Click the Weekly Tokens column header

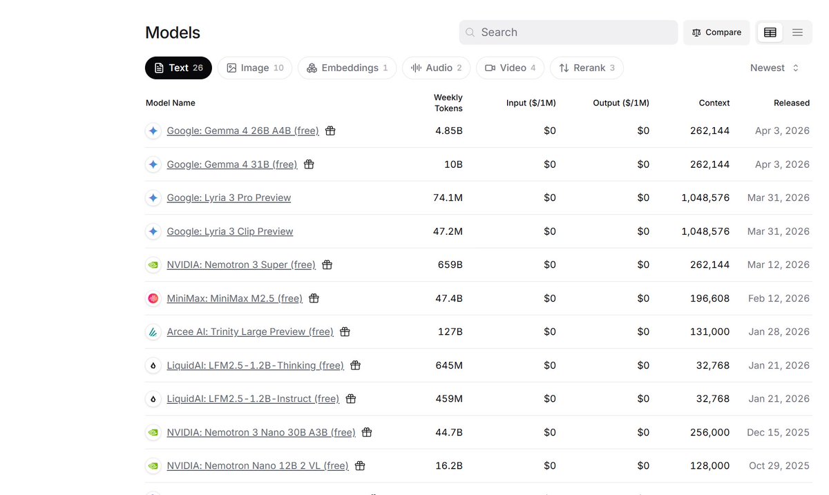[448, 103]
